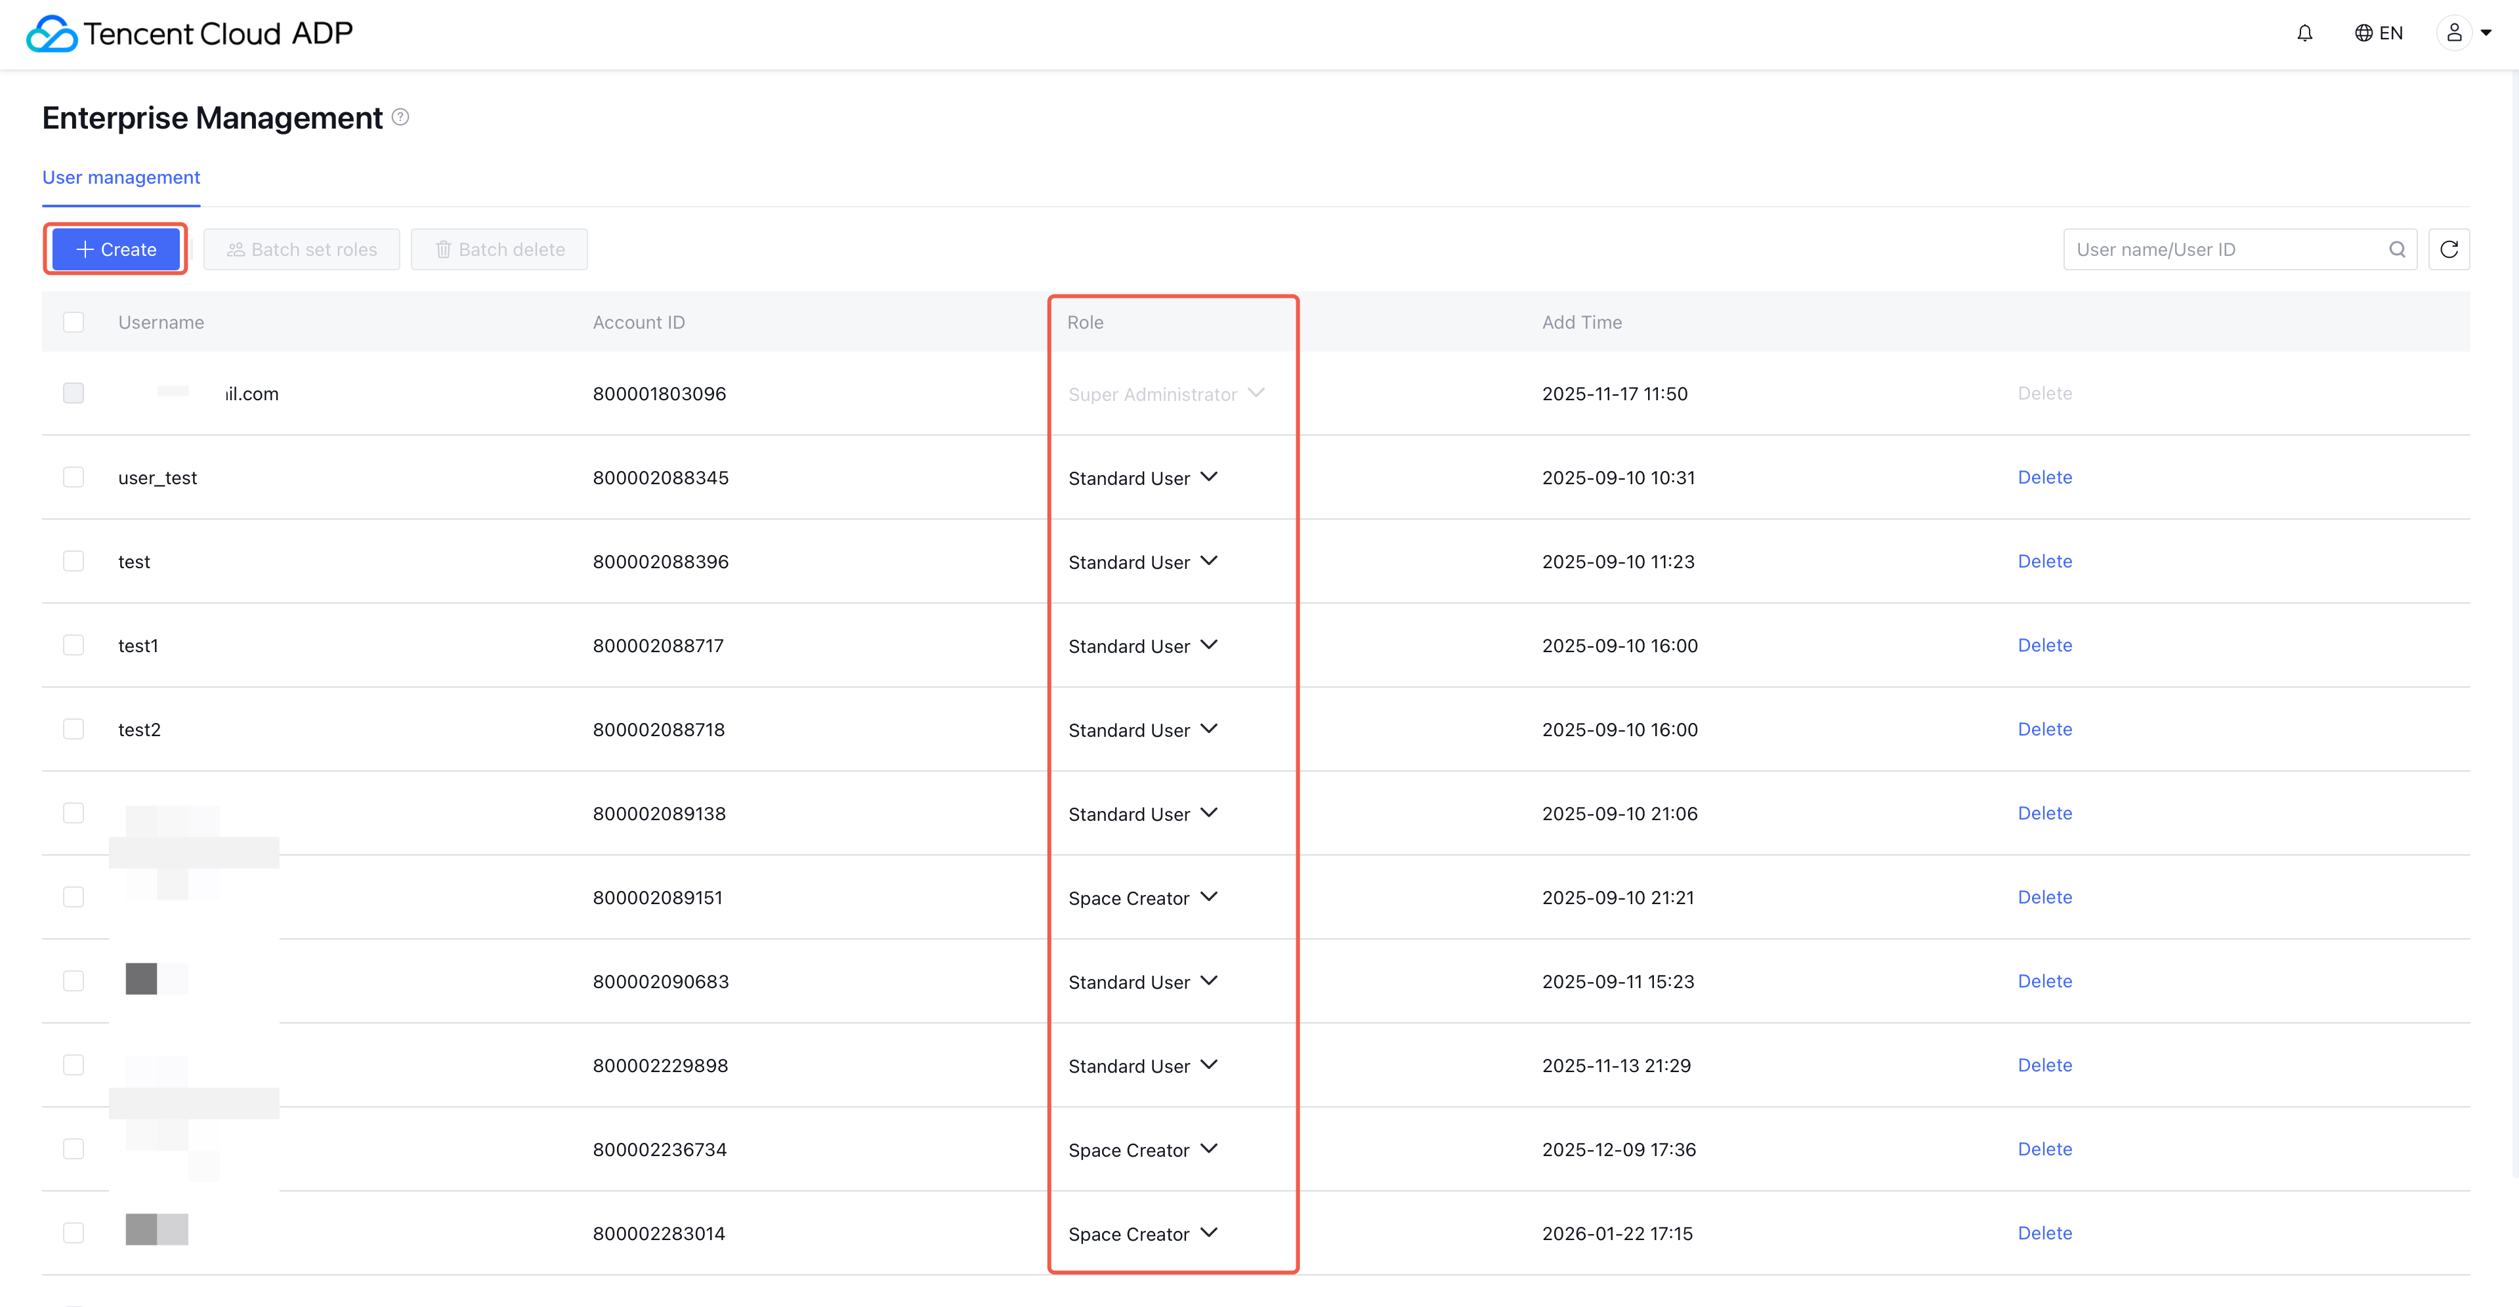
Task: Toggle the select-all header checkbox
Action: coord(74,322)
